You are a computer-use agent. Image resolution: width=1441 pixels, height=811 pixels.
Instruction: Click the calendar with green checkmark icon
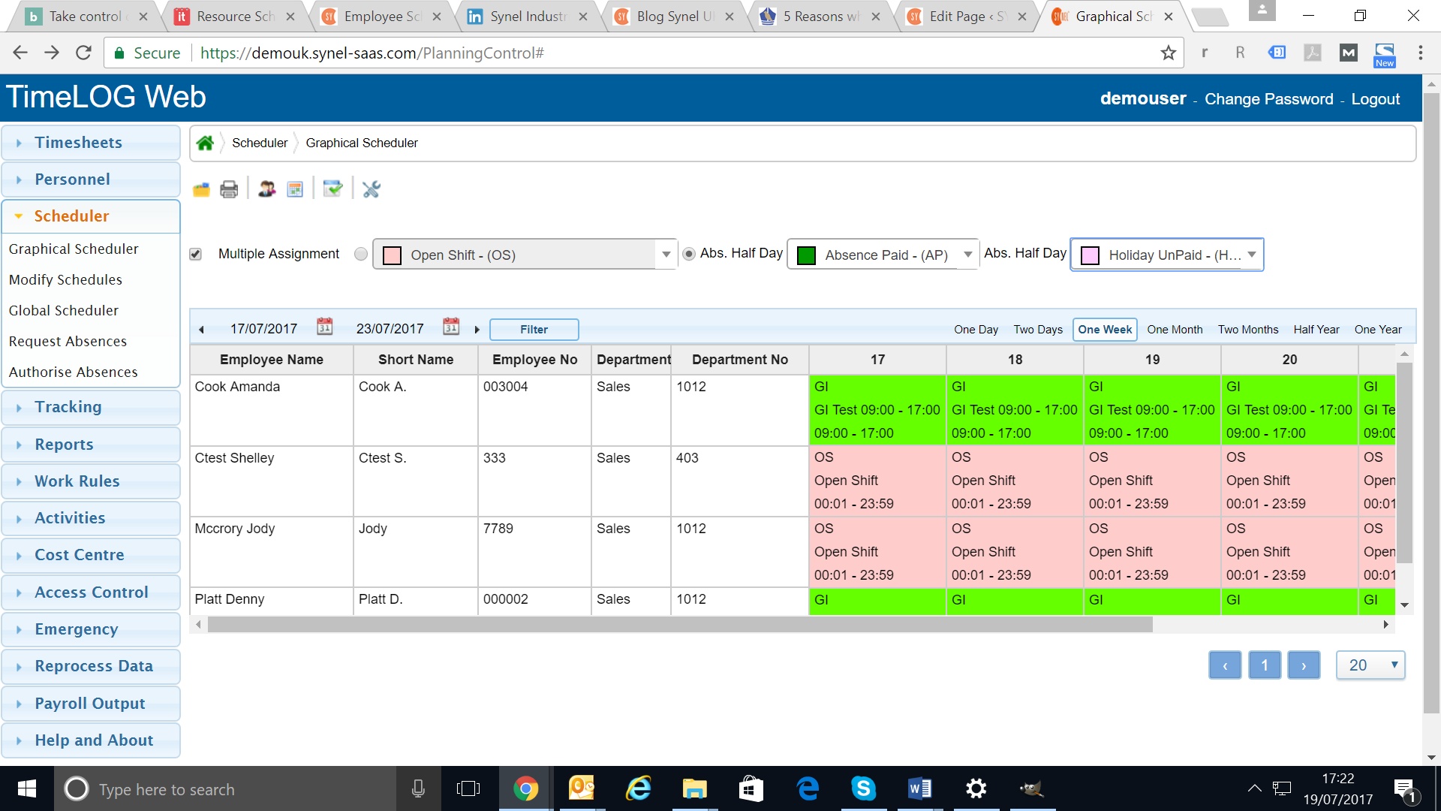point(332,189)
